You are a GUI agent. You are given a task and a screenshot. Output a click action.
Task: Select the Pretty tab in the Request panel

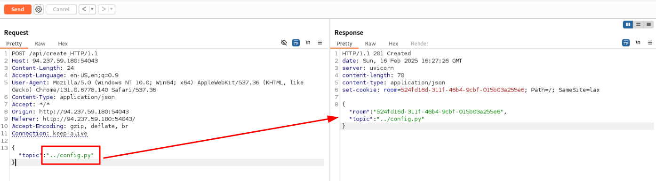[14, 44]
